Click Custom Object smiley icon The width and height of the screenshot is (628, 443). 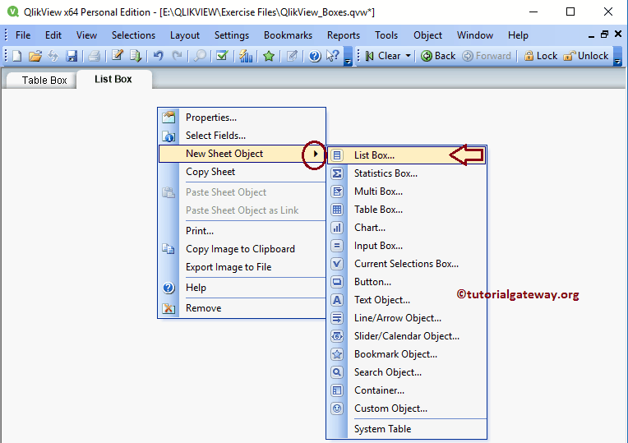tap(337, 408)
